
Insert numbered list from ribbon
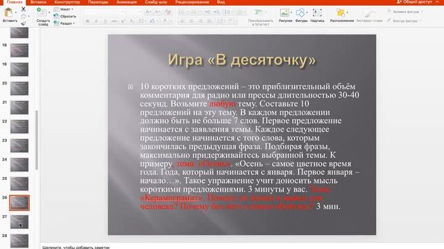194,12
